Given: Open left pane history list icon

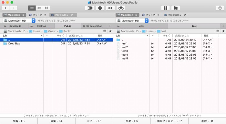Looking at the screenshot, I should [x=105, y=31].
